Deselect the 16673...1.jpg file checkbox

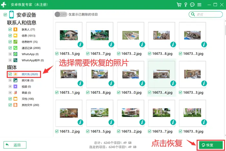[57, 92]
